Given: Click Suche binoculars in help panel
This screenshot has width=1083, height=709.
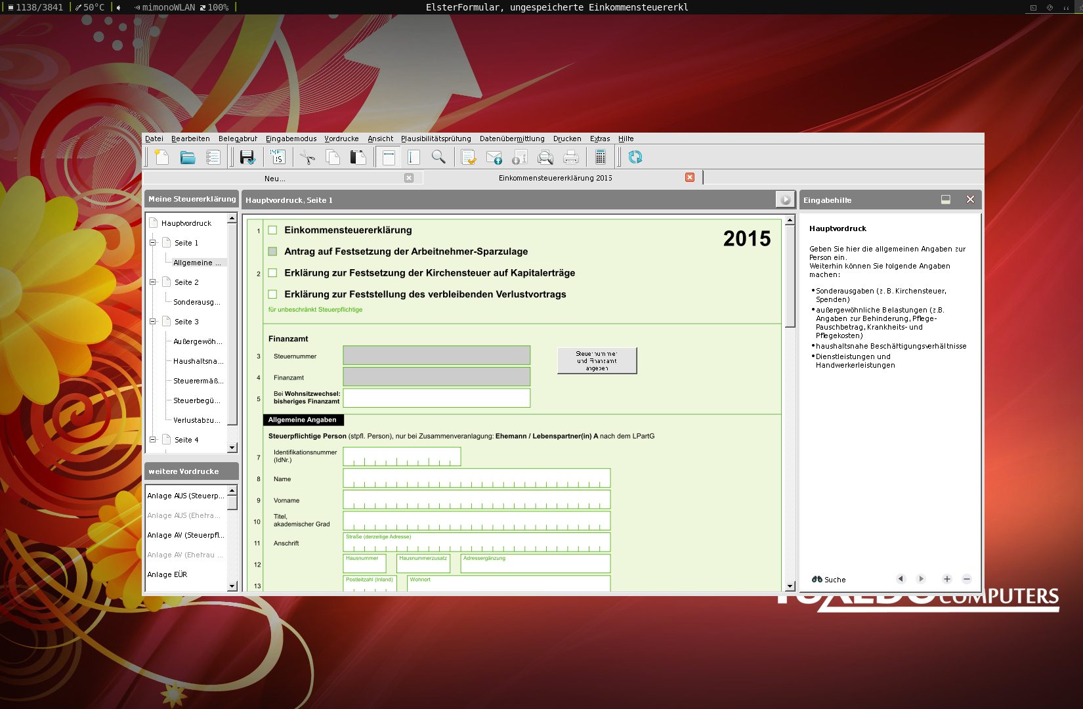Looking at the screenshot, I should [x=829, y=580].
